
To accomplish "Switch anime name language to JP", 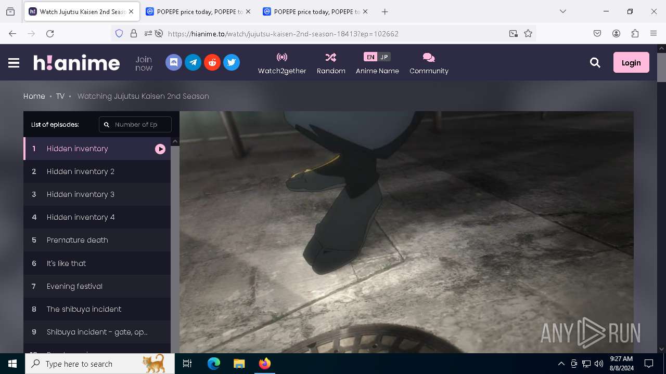I will (x=384, y=57).
